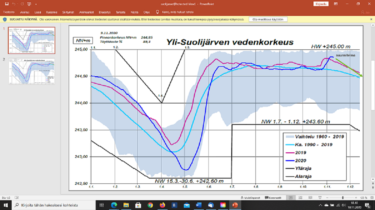Select slide 1 thumbnail
The height and width of the screenshot is (210, 375).
click(31, 40)
